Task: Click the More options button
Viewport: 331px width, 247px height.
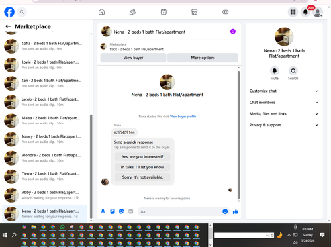Action: (203, 58)
